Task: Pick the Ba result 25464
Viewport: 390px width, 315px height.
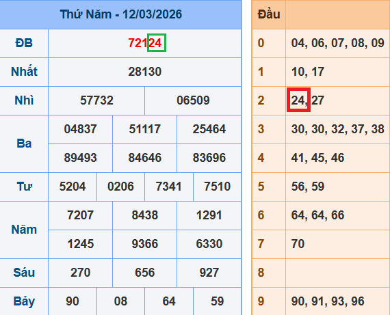Action: coord(209,129)
